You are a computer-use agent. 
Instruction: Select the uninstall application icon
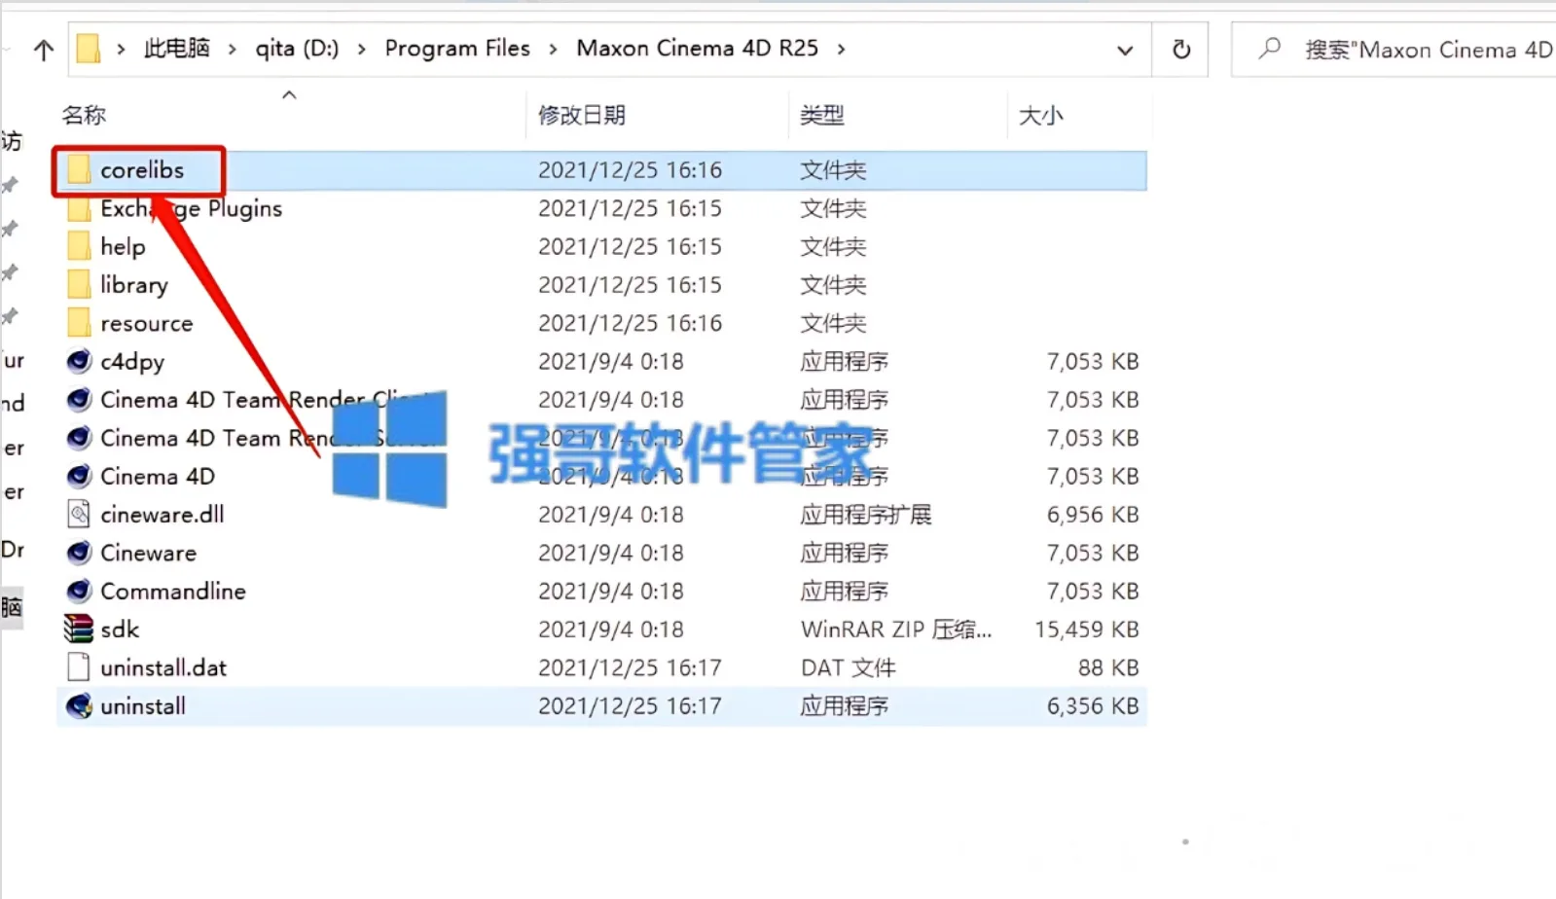click(80, 706)
